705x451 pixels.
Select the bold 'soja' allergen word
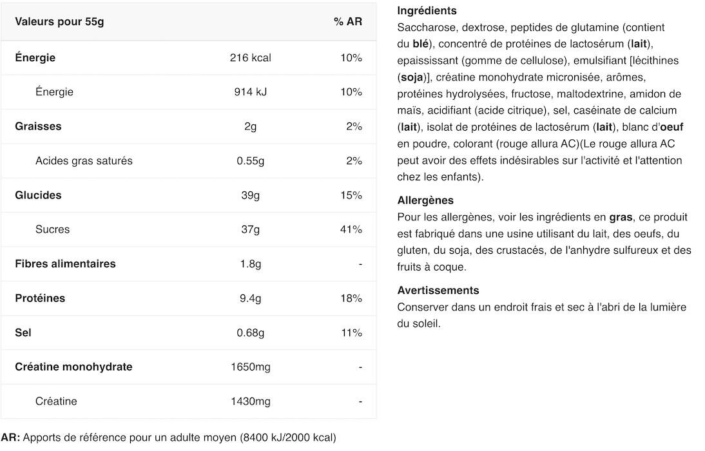[x=412, y=77]
